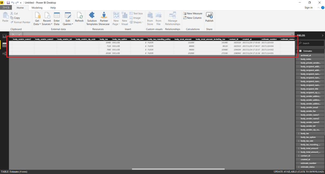Screen dimensions: 325x174
Task: Click the horizontal scrollbar of the table
Action: 178,169
